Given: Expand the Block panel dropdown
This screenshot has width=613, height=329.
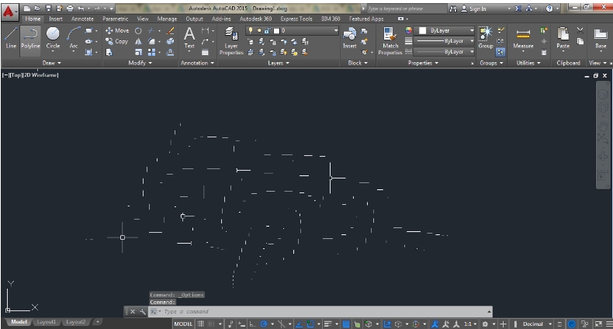Looking at the screenshot, I should 358,63.
